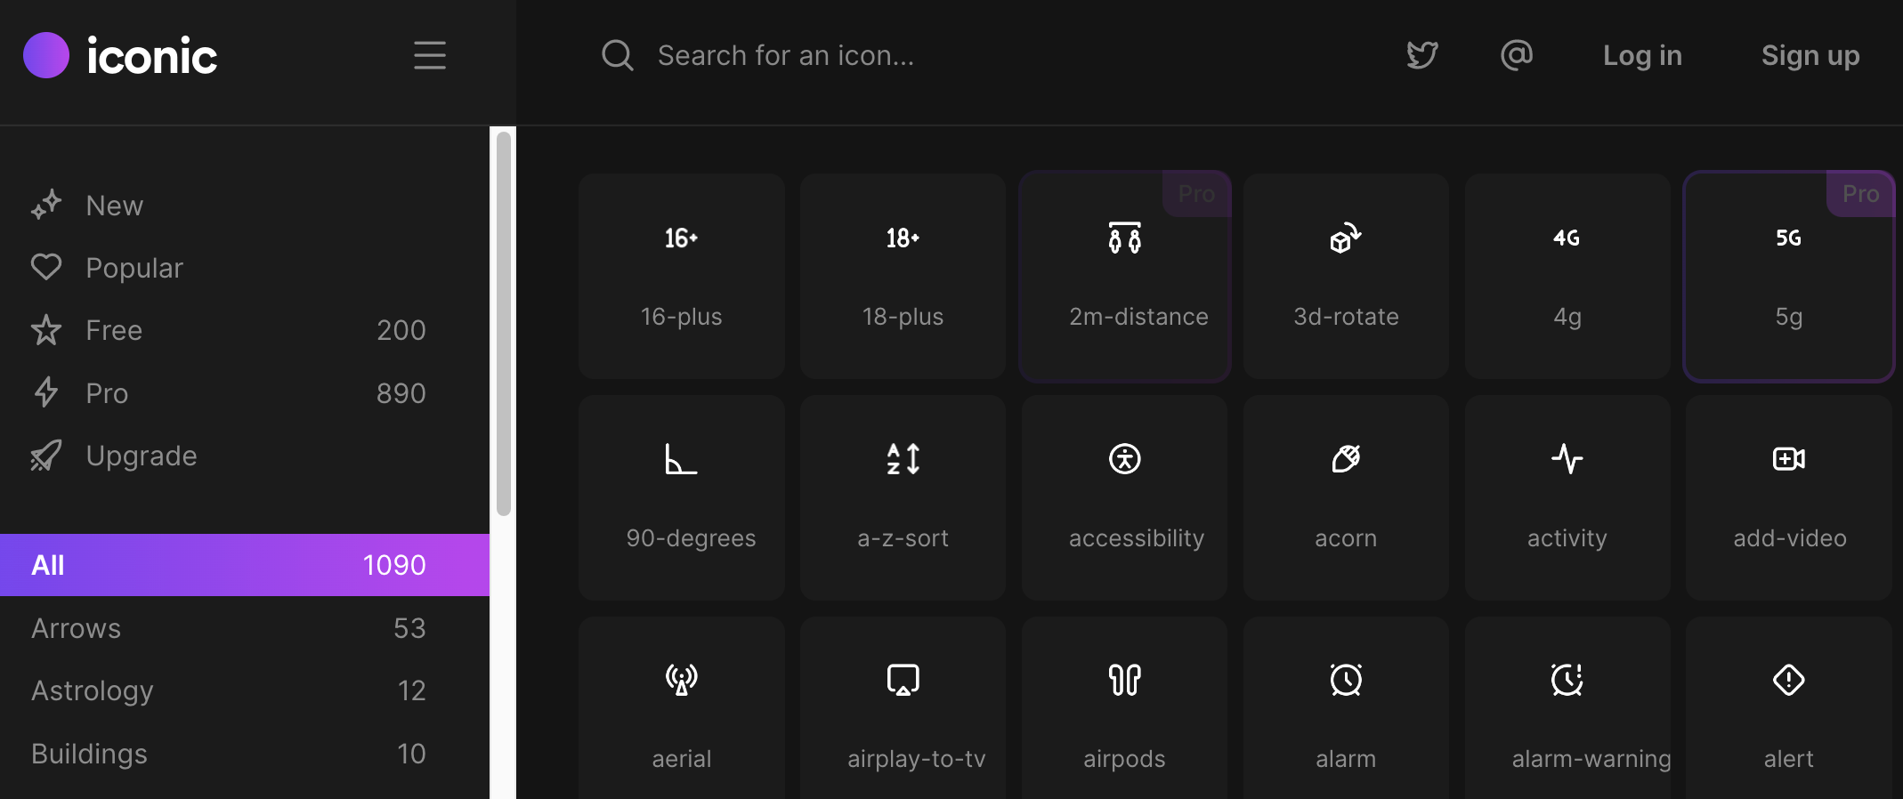
Task: Toggle the hamburger sidebar menu
Action: [x=430, y=55]
